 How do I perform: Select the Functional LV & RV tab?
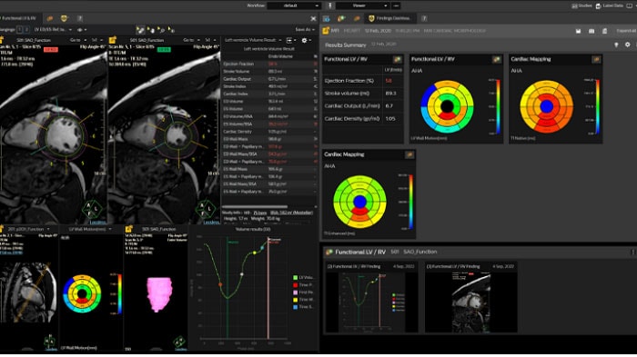point(19,18)
